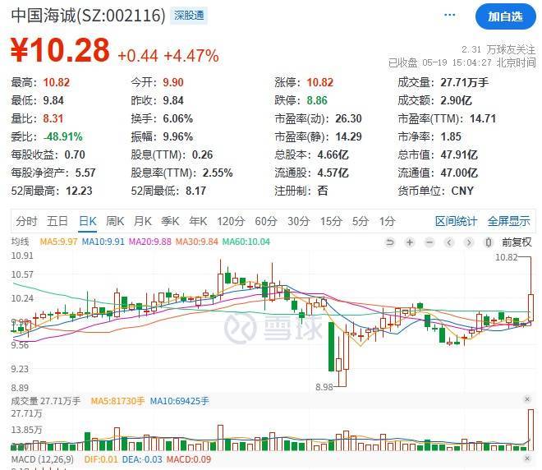This screenshot has height=470, width=542.
Task: Switch to the 60分 chart tab
Action: point(265,221)
